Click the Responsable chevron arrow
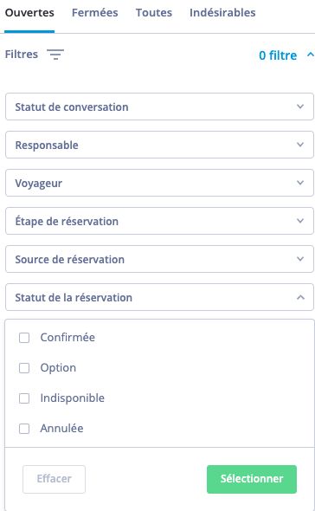This screenshot has width=315, height=511. pyautogui.click(x=300, y=145)
